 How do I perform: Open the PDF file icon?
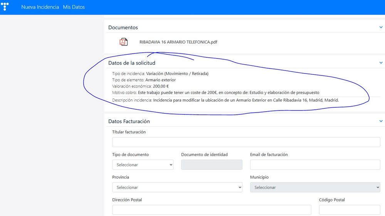[x=123, y=42]
